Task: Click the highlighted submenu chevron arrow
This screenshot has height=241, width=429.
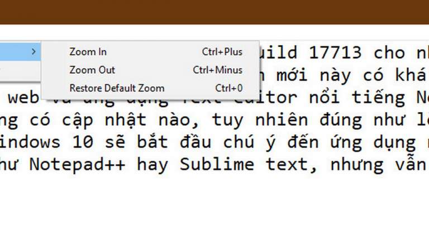Action: pos(34,51)
